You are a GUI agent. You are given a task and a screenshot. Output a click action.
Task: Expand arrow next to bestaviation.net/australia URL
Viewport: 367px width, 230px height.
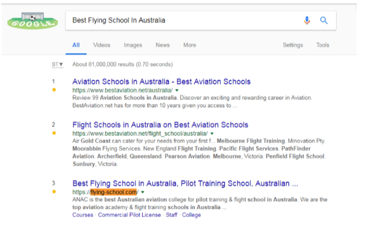177,90
